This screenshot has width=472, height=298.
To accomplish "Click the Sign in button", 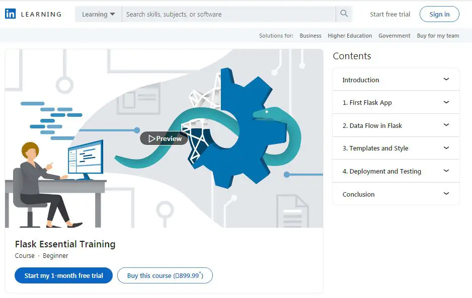I will tap(439, 14).
